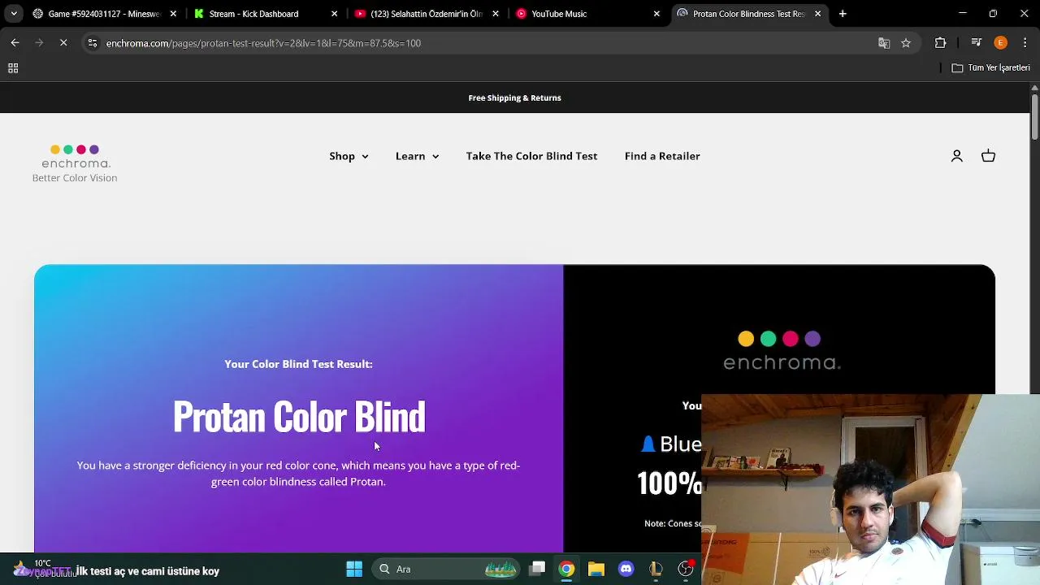Open the Chrome extensions menu

tap(941, 43)
